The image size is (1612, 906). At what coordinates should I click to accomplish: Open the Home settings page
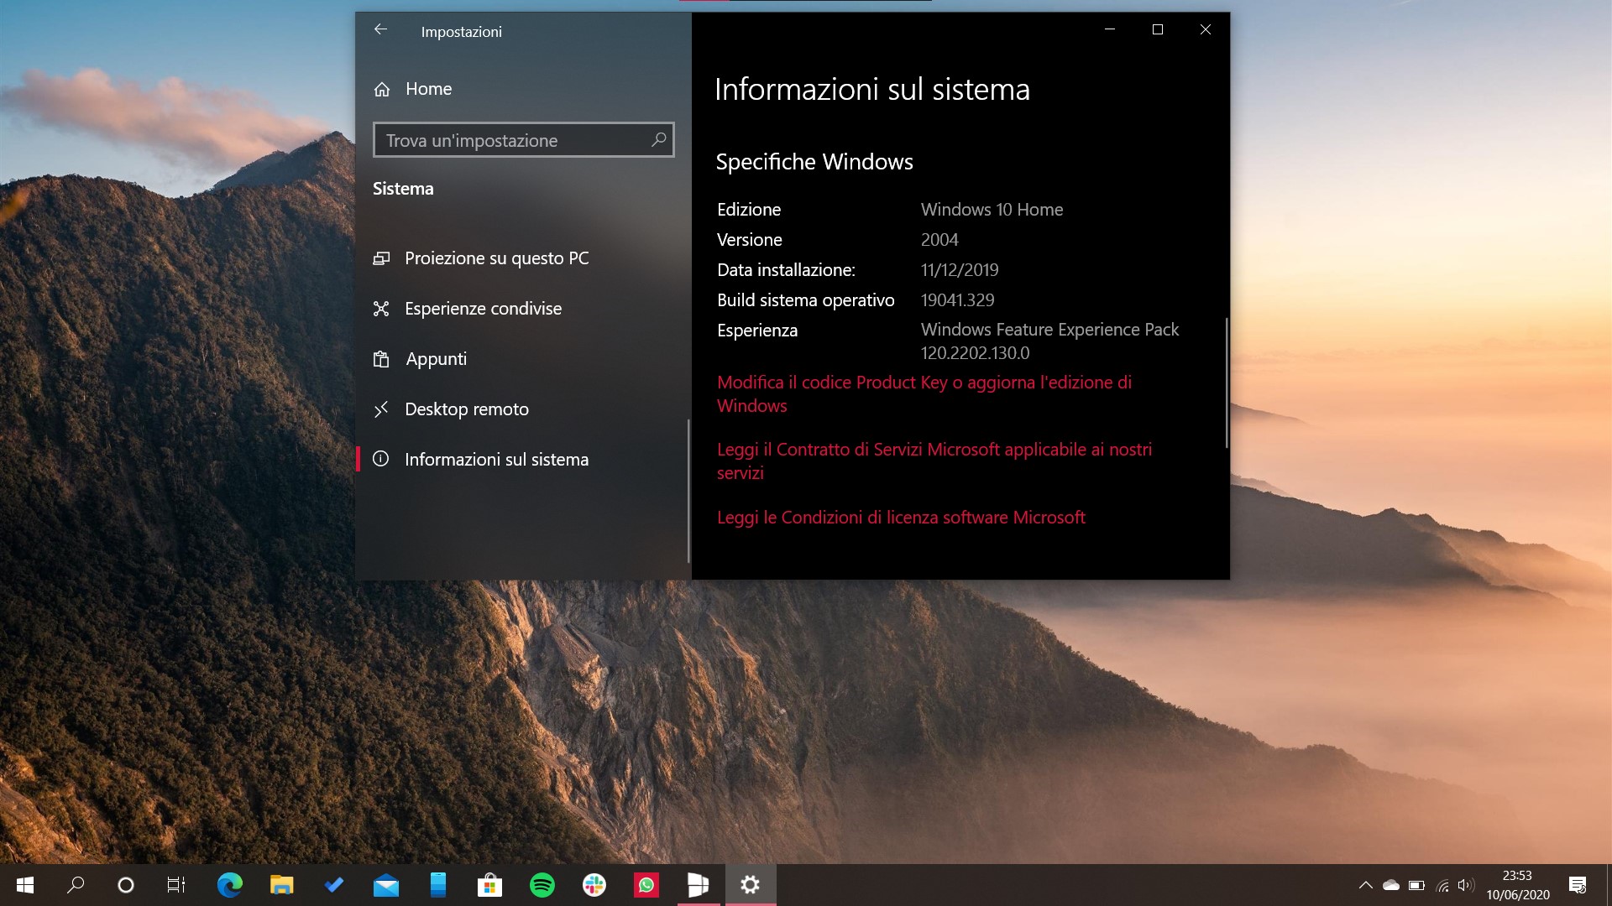click(412, 89)
